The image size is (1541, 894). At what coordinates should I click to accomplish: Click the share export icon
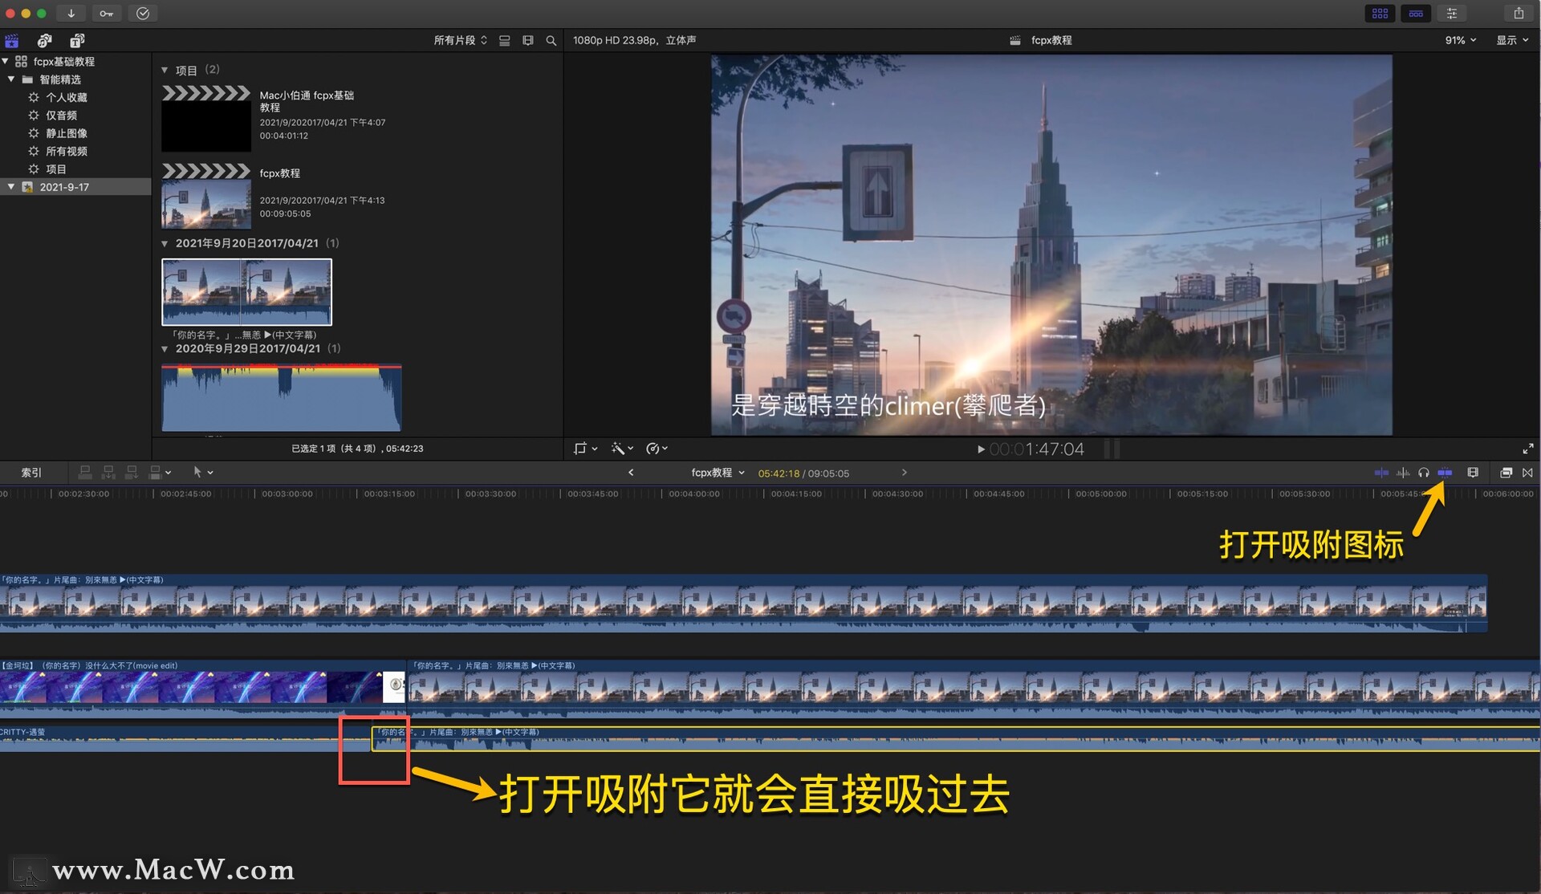(1519, 13)
